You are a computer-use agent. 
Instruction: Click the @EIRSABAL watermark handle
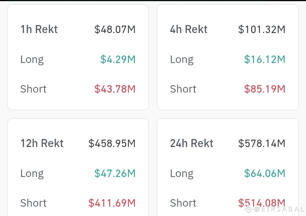(x=279, y=209)
